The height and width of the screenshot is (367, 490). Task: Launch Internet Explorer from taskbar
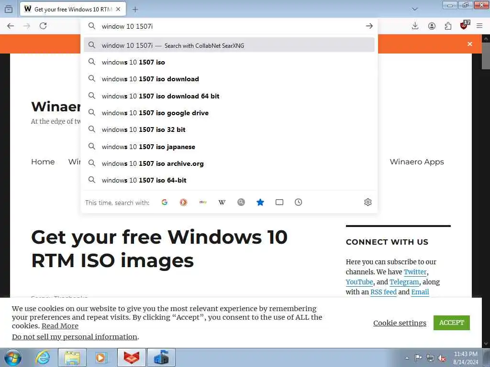(42, 357)
